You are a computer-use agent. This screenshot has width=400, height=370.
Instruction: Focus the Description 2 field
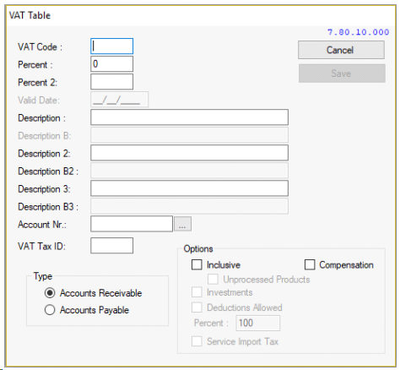tap(189, 153)
